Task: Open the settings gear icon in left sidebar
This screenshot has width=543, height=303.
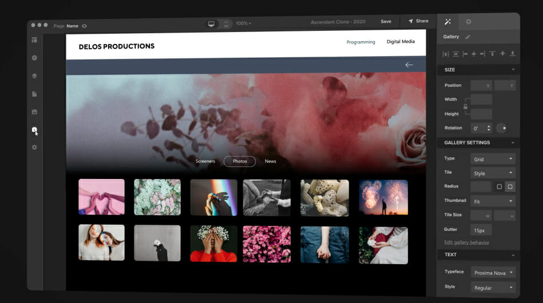Action: click(34, 147)
